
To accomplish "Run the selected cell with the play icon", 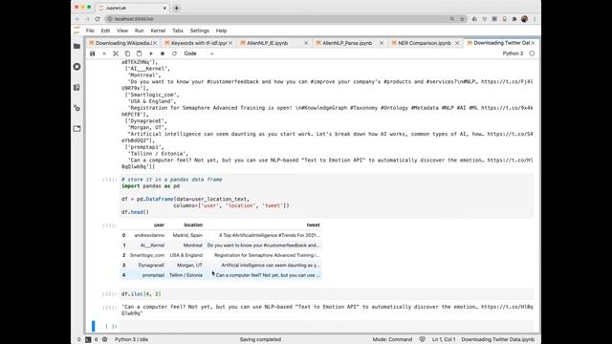I will (151, 54).
